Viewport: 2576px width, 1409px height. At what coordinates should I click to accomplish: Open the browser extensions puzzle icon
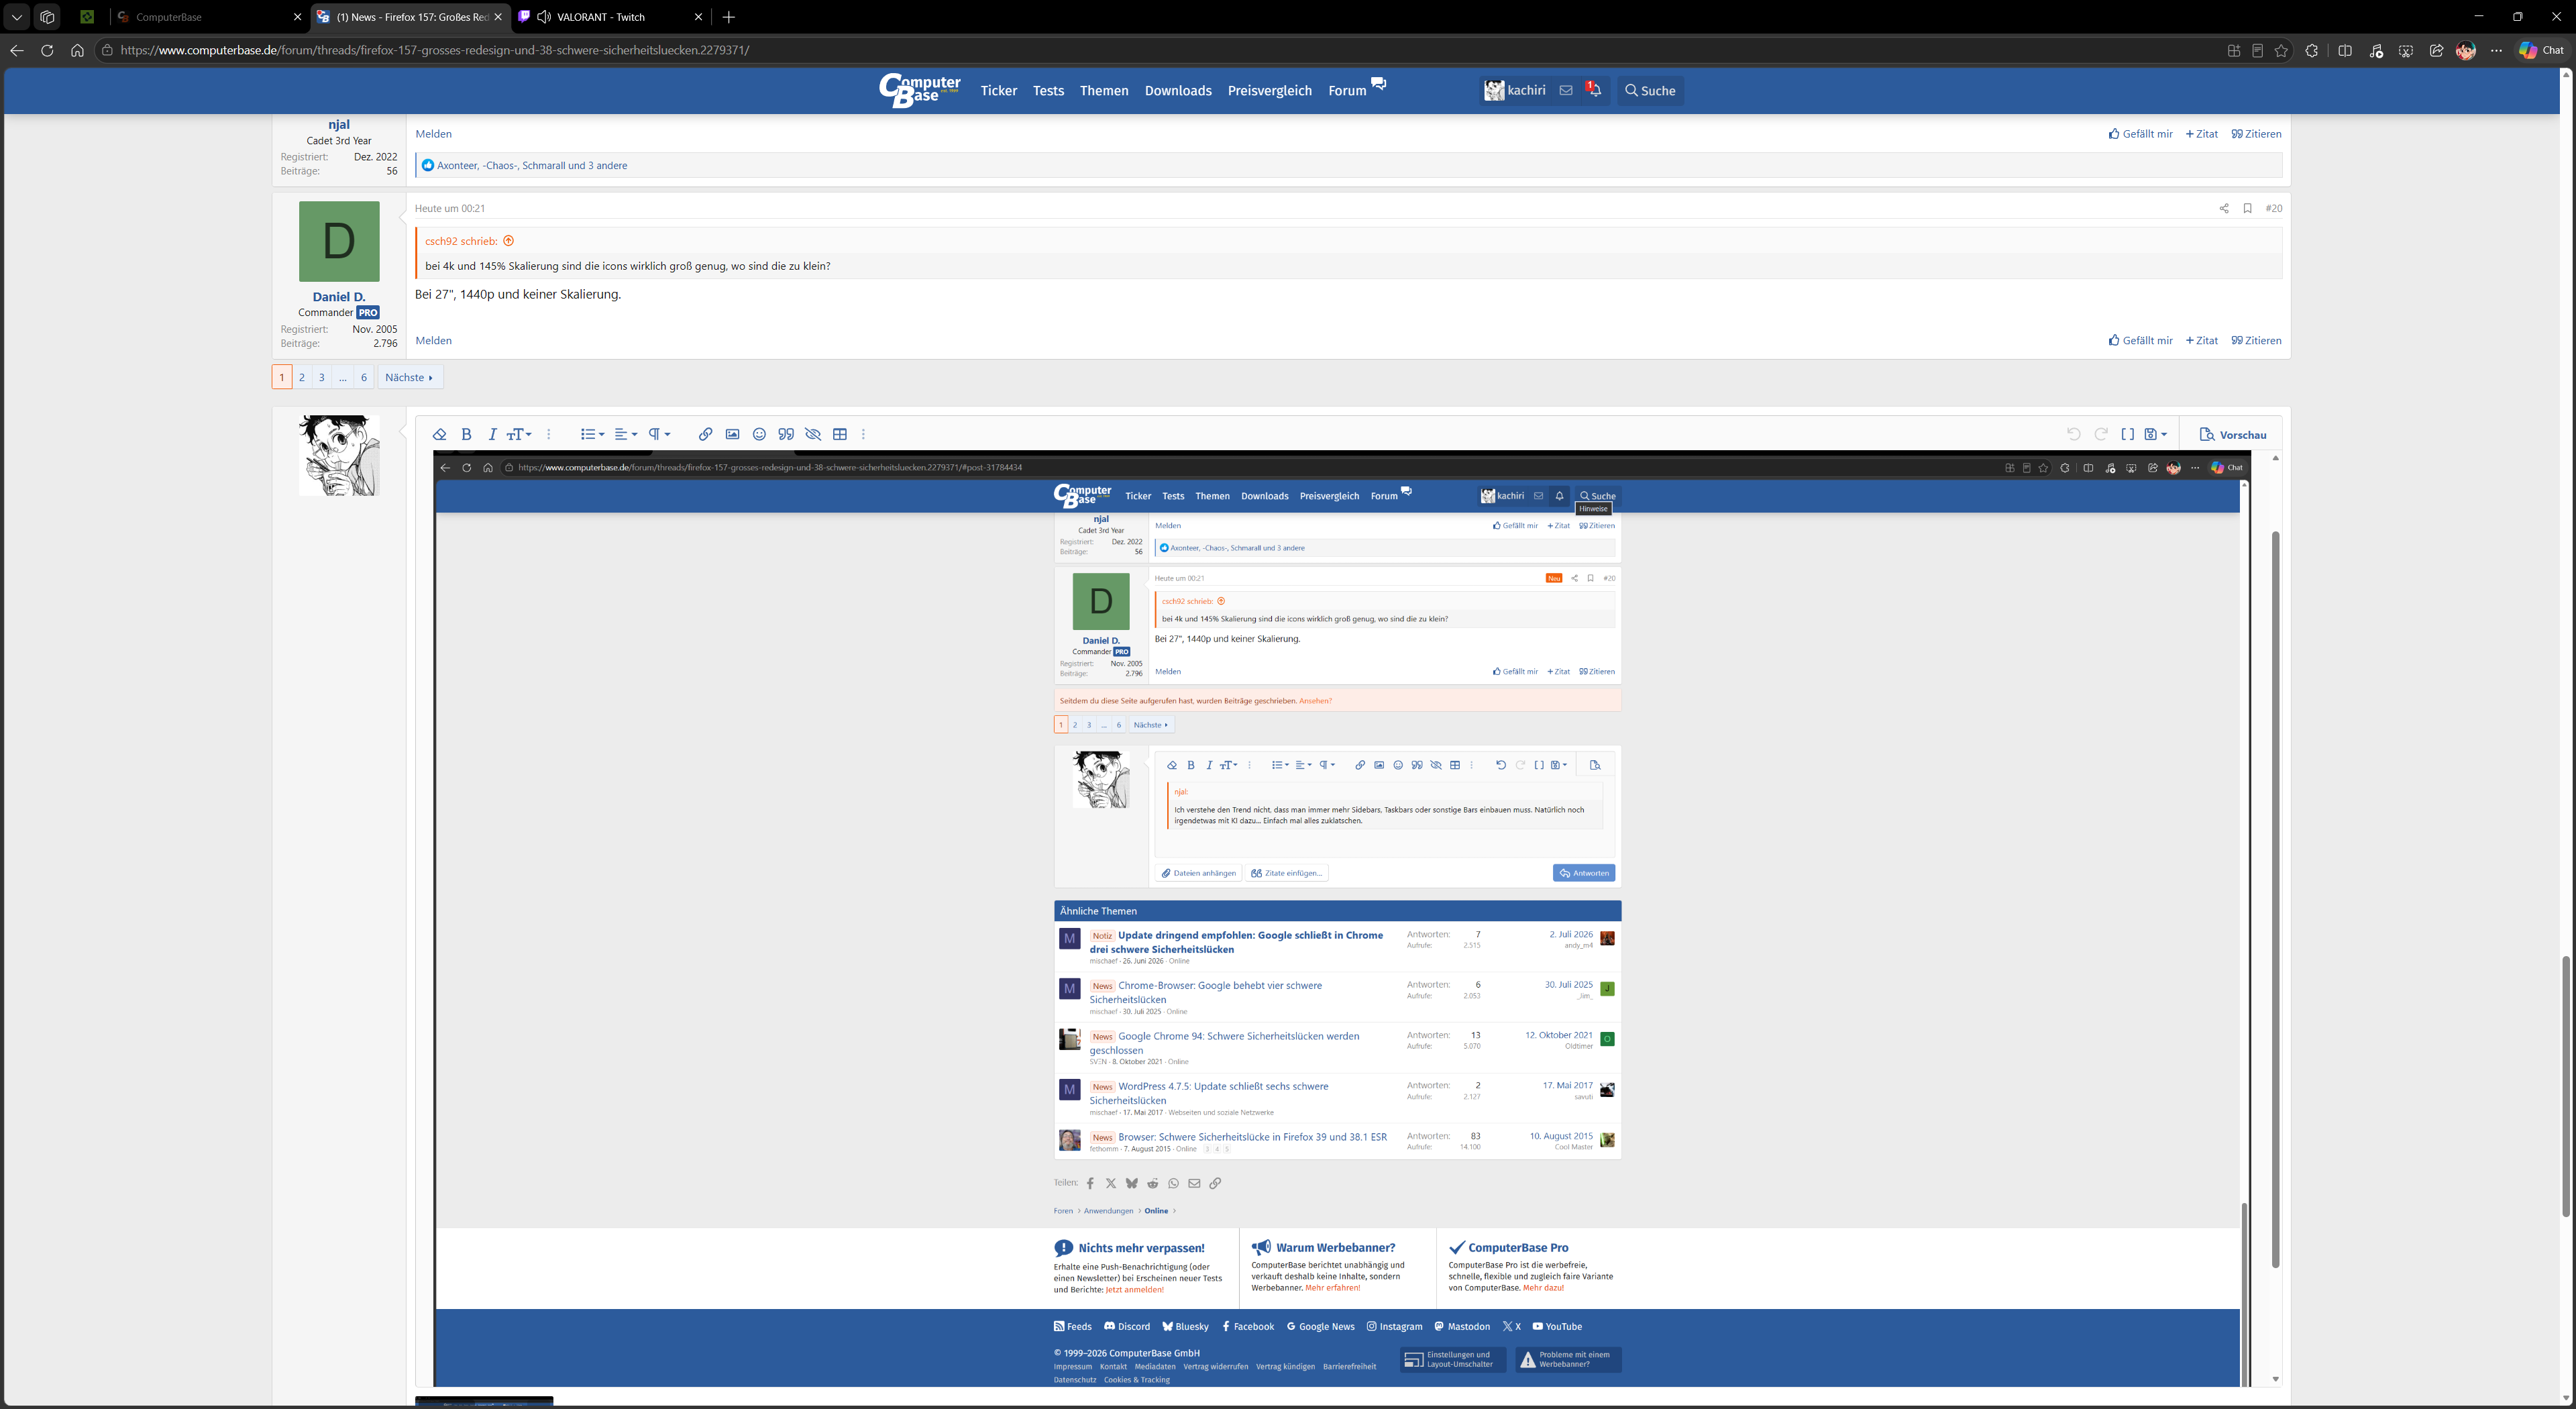[x=2311, y=50]
